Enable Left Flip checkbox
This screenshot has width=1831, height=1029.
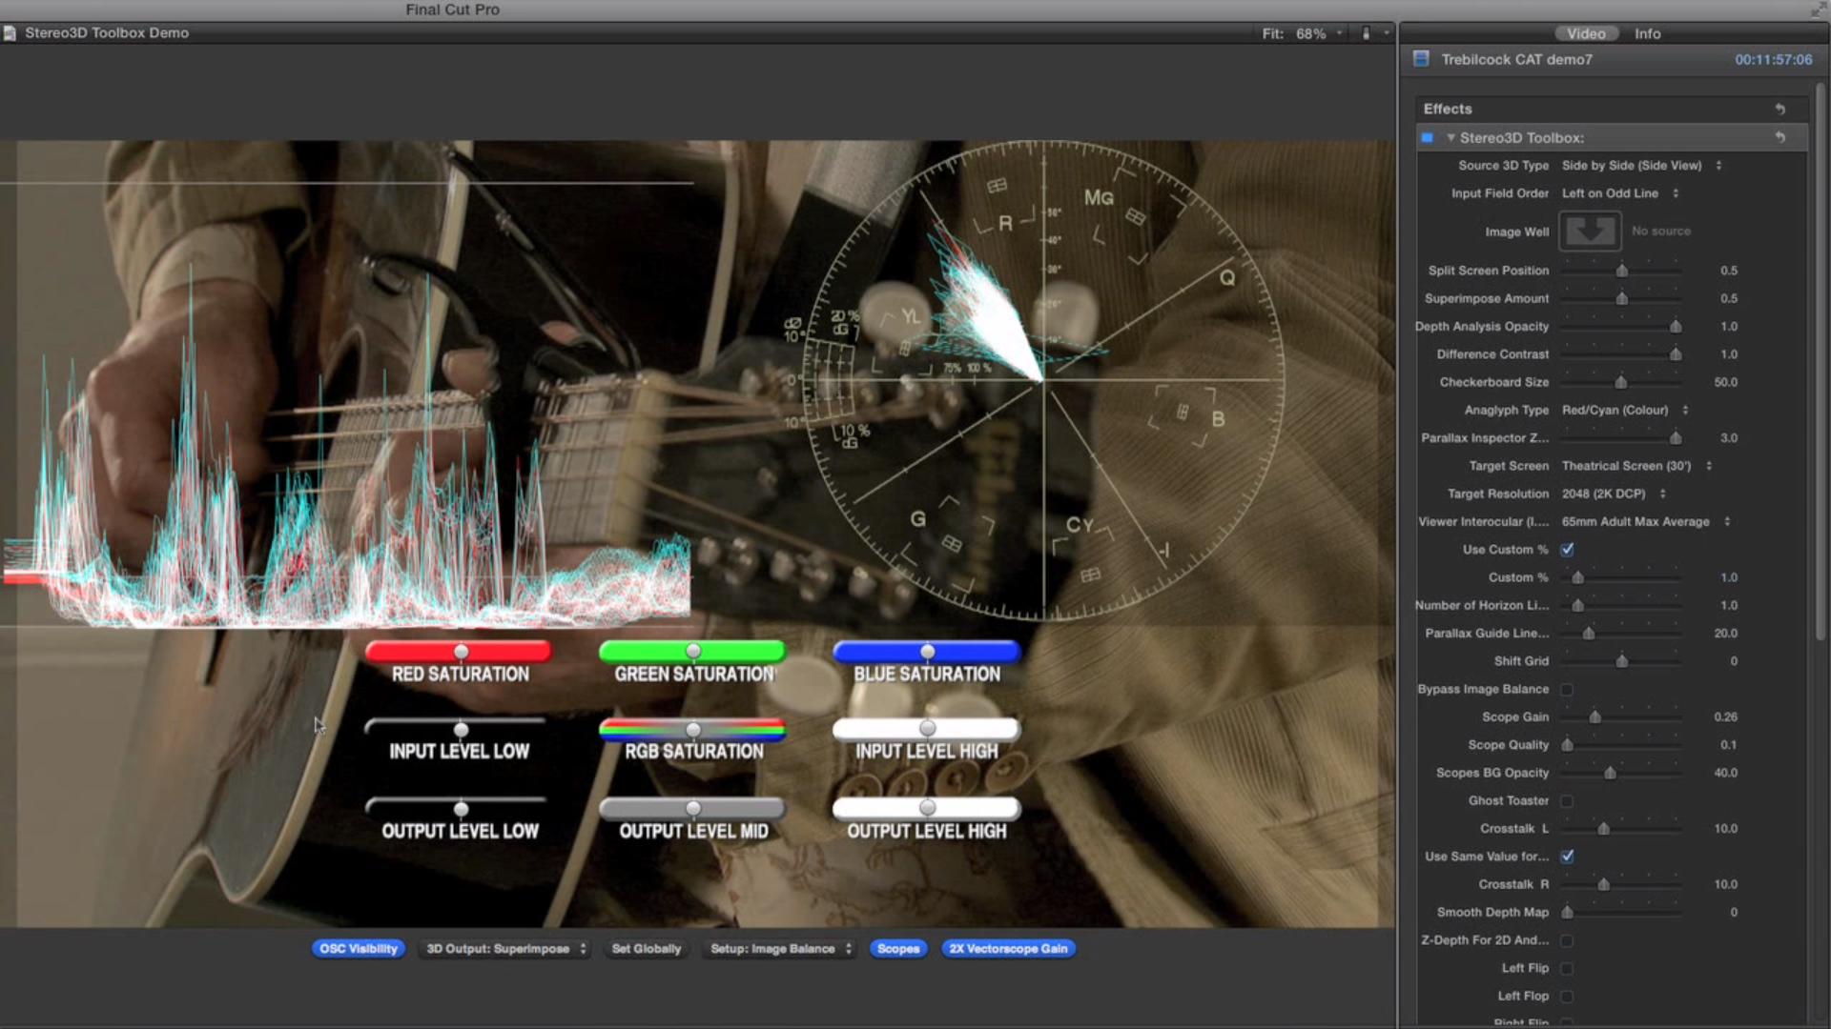[x=1567, y=969]
